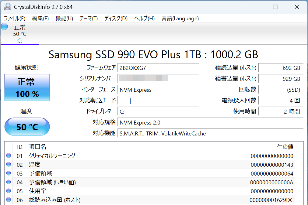Click the status orb for ID 02 温度 row
The width and height of the screenshot is (308, 205).
9,164
